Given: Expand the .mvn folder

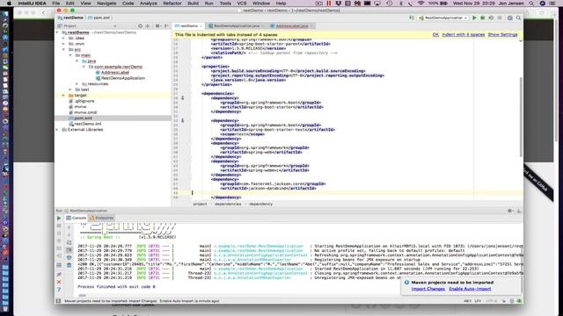Looking at the screenshot, I should point(64,44).
